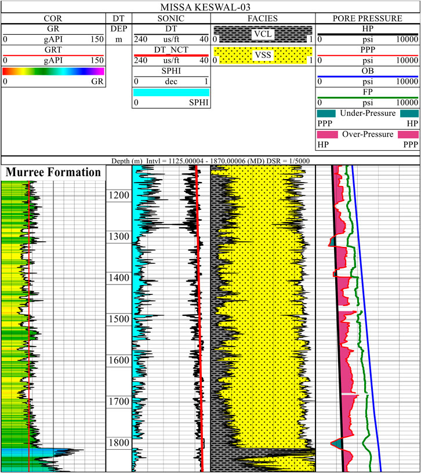Click the DEP depth track label

pos(119,28)
